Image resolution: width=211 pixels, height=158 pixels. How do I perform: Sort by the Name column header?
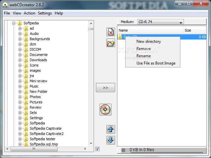tap(150, 30)
